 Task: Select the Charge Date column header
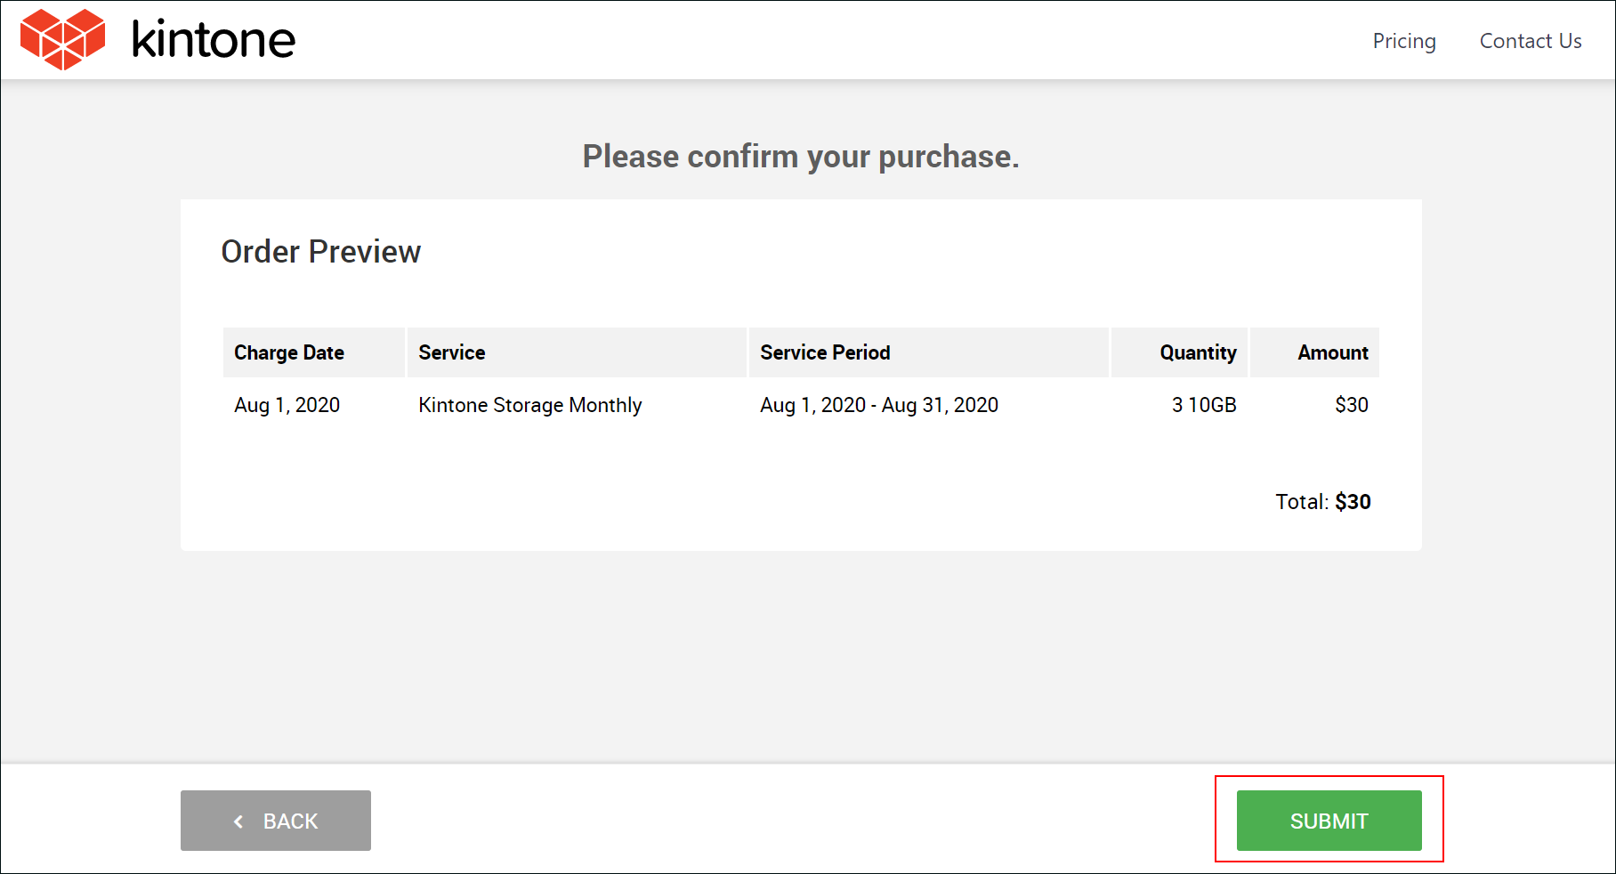(288, 352)
